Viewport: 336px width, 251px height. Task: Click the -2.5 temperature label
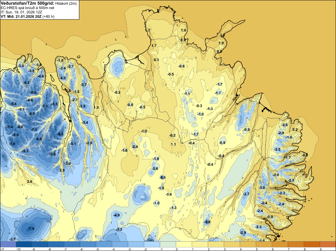click(x=278, y=149)
